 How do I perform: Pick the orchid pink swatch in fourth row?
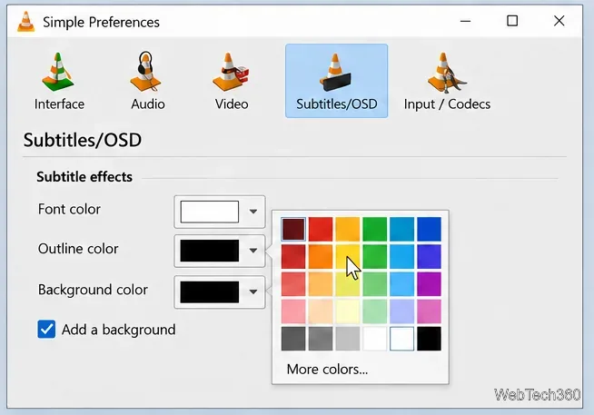coord(429,311)
